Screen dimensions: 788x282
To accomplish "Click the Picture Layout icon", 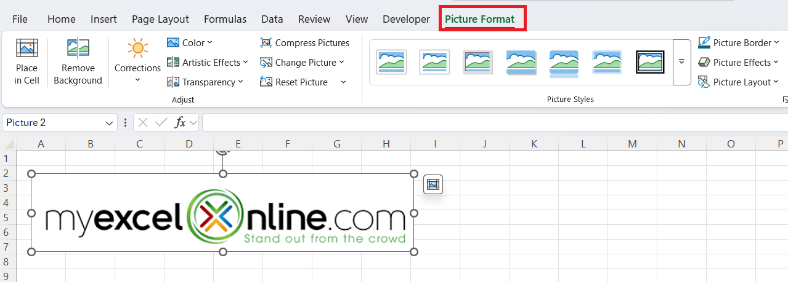I will (704, 82).
